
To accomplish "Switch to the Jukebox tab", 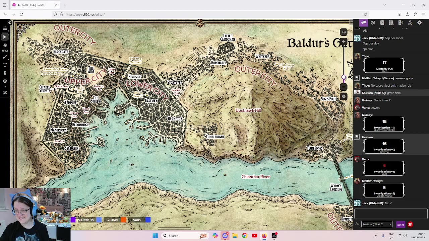I will pyautogui.click(x=401, y=22).
